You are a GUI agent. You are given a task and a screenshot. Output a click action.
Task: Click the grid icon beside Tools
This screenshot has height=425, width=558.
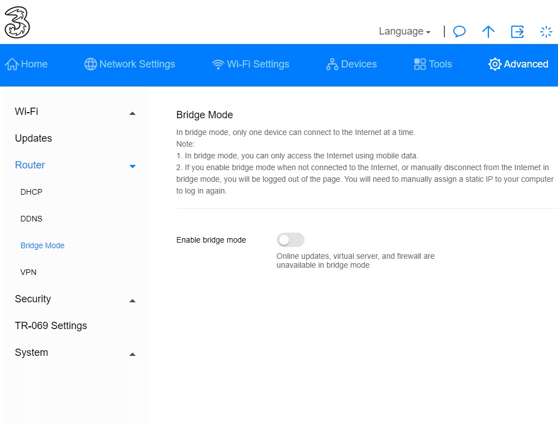pos(420,64)
